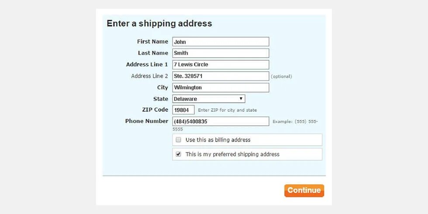
Task: Click the First Name label
Action: 152,41
